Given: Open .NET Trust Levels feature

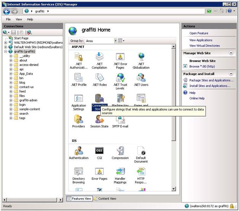Looking at the screenshot, I should click(120, 82).
